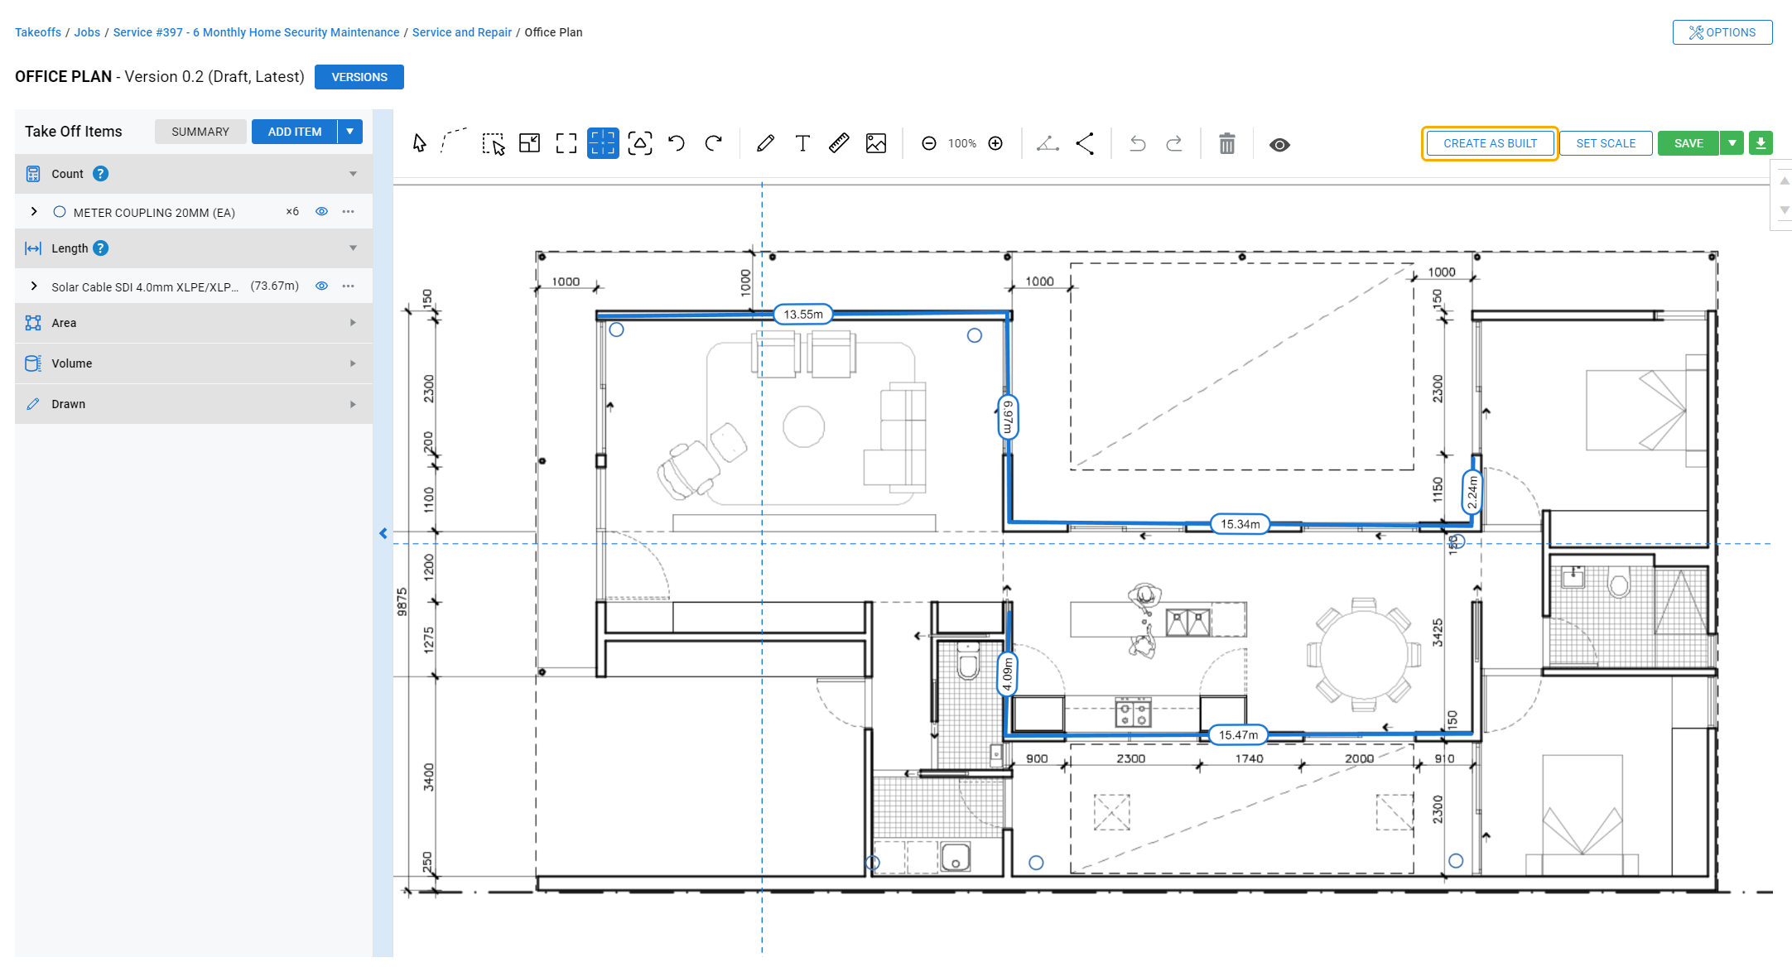Open the Versions button
The image size is (1792, 967).
point(359,77)
